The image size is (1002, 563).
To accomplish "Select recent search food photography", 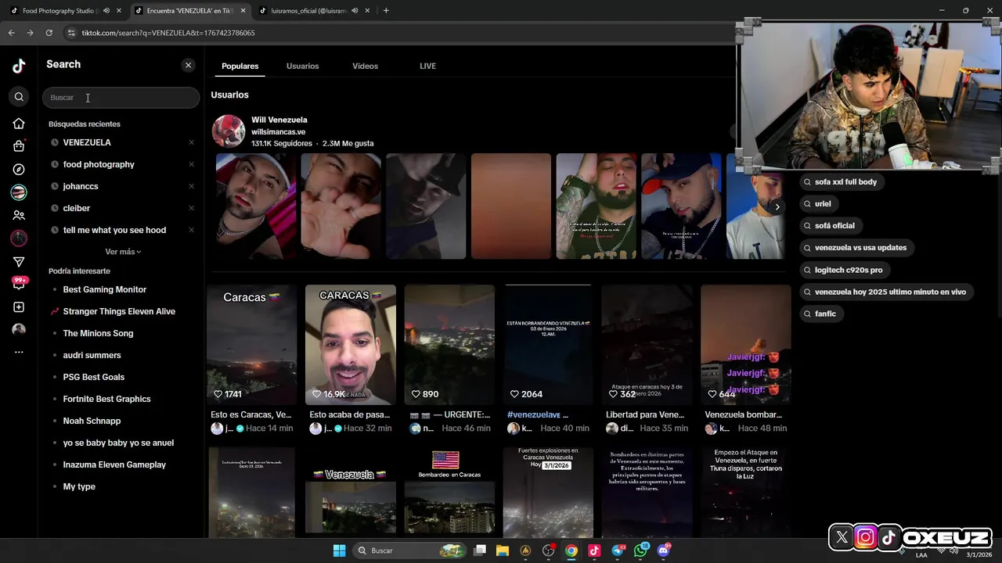I will 99,164.
